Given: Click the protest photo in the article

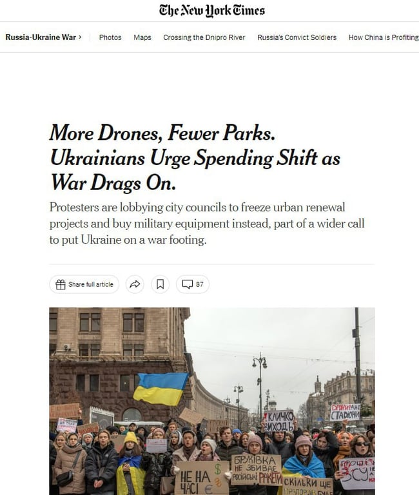Looking at the screenshot, I should [212, 402].
